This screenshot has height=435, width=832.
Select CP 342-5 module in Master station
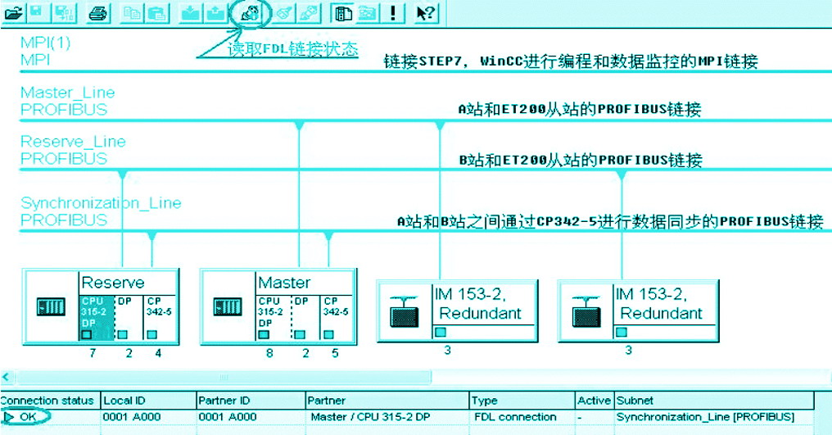tap(336, 318)
